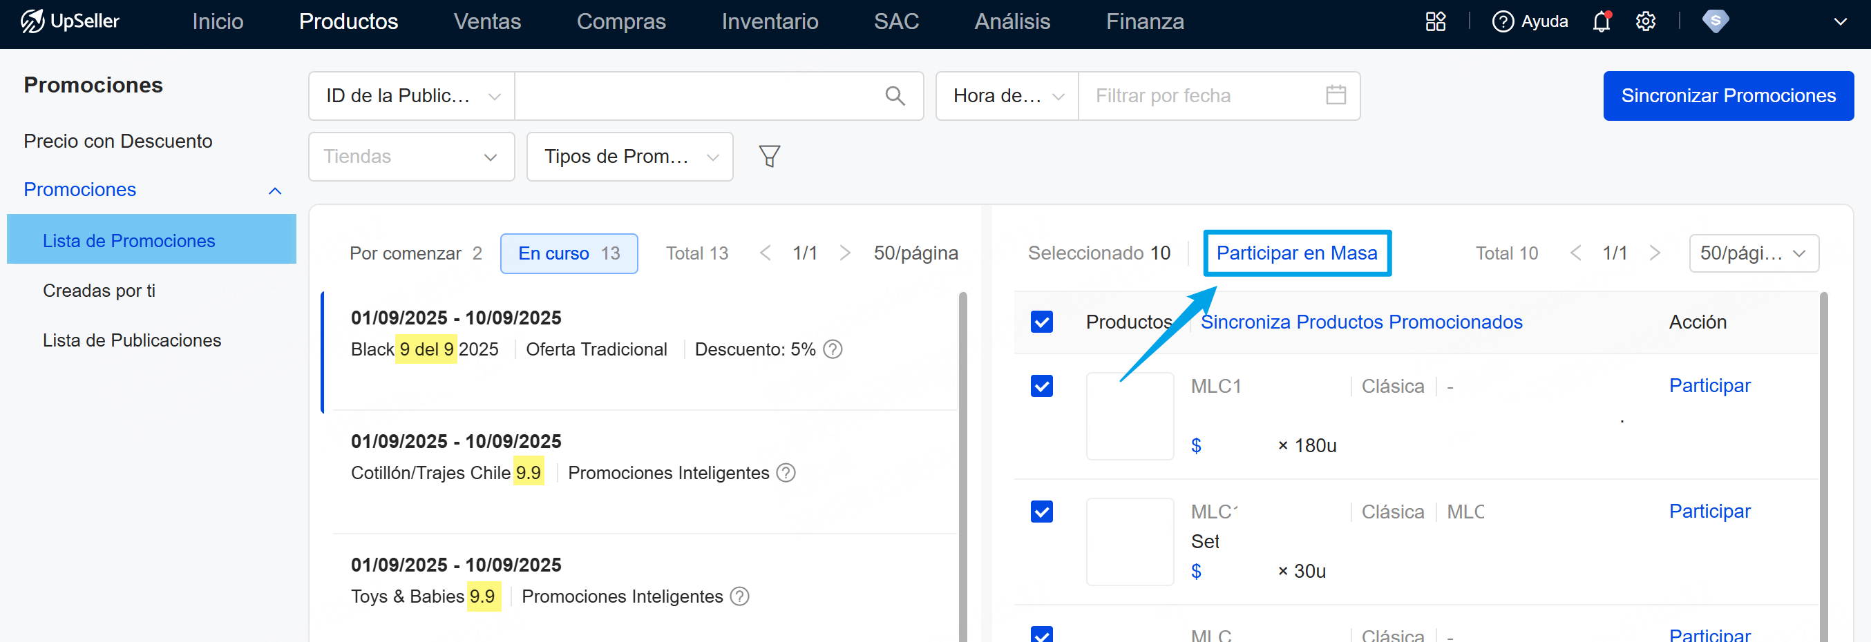Screen dimensions: 1871x642
Task: Toggle select-all Productos checkbox
Action: [1041, 322]
